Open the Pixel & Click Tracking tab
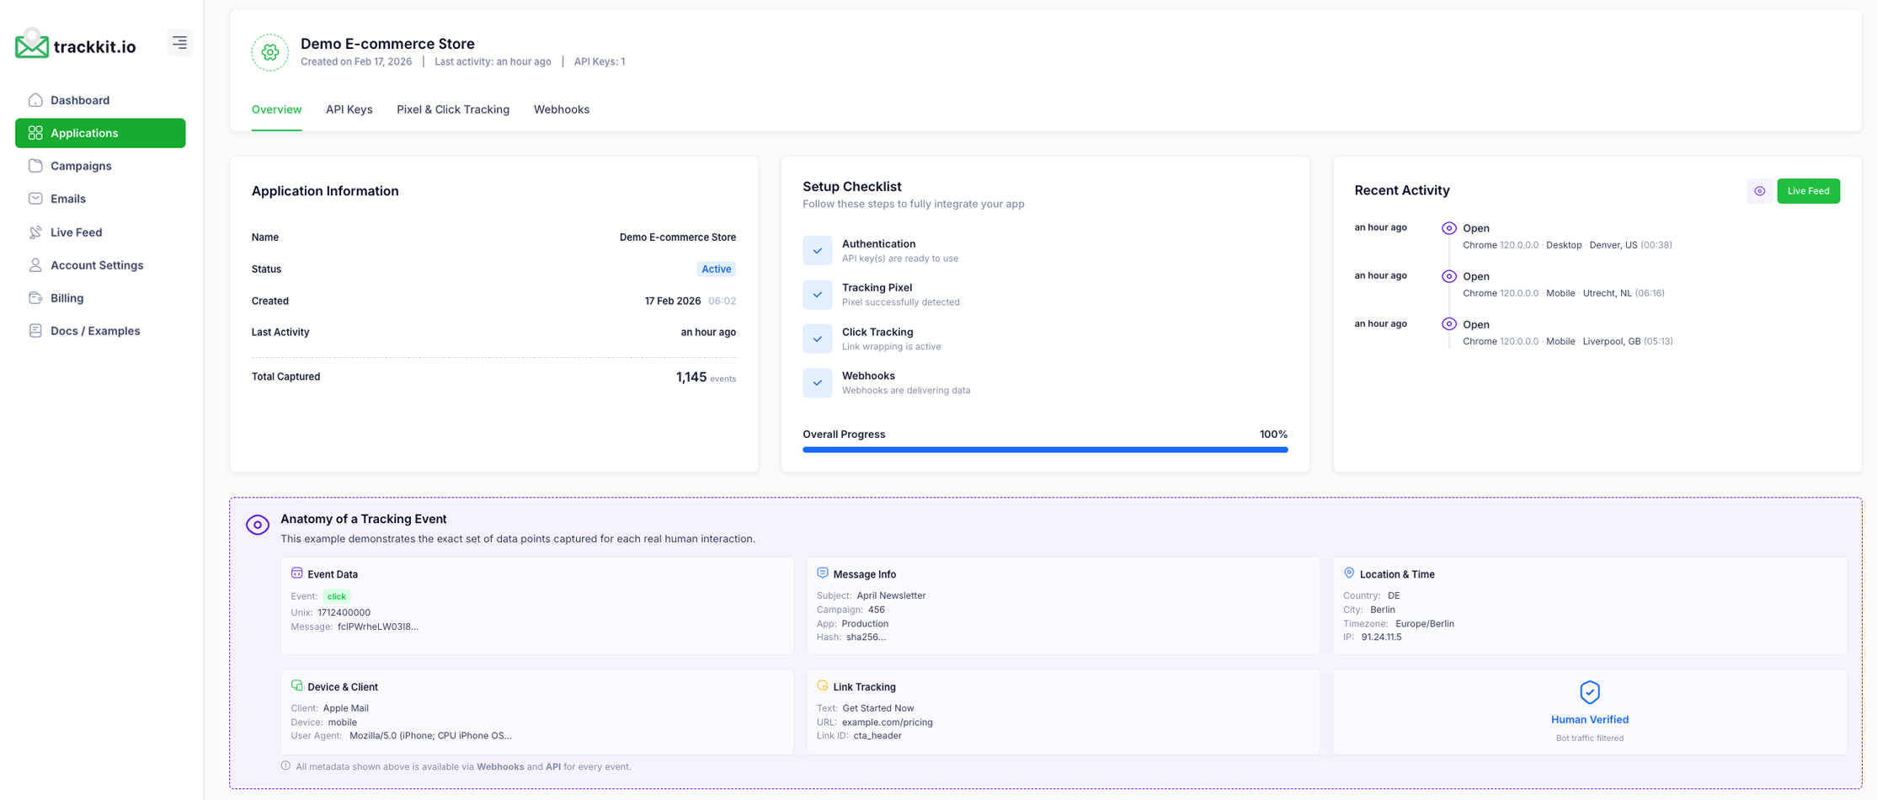Viewport: 1877px width, 800px height. click(x=453, y=109)
